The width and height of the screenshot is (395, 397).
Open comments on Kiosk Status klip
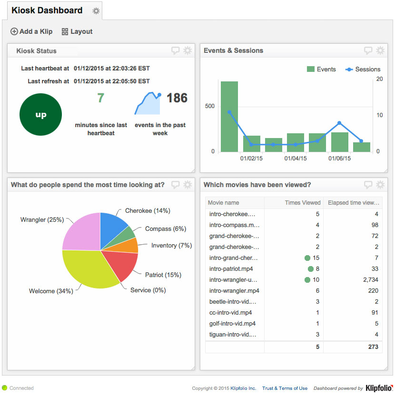pos(176,50)
